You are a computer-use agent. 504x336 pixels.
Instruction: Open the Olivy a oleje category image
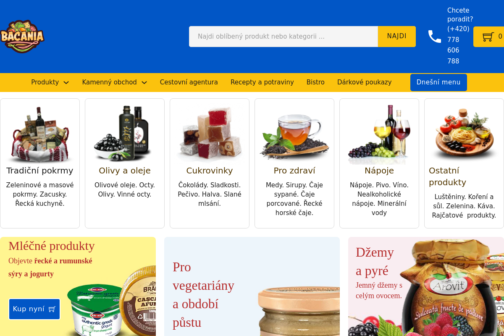pos(125,133)
